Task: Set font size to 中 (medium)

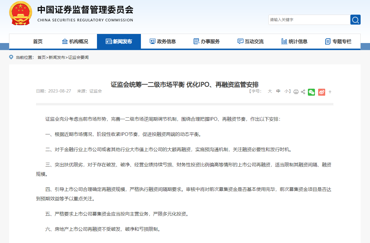Action: pos(278,91)
